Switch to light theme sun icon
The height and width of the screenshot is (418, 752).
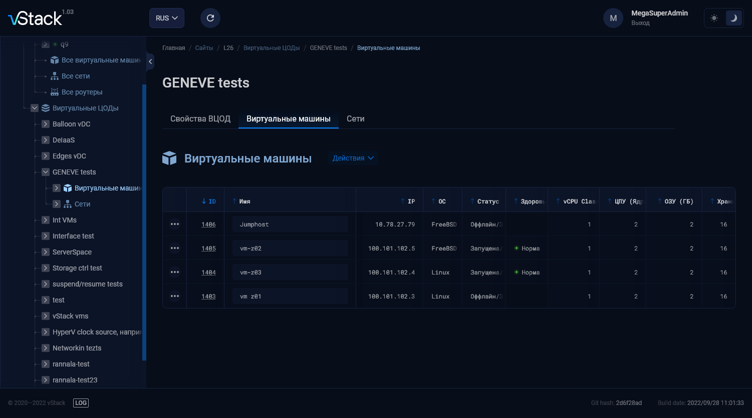[714, 18]
